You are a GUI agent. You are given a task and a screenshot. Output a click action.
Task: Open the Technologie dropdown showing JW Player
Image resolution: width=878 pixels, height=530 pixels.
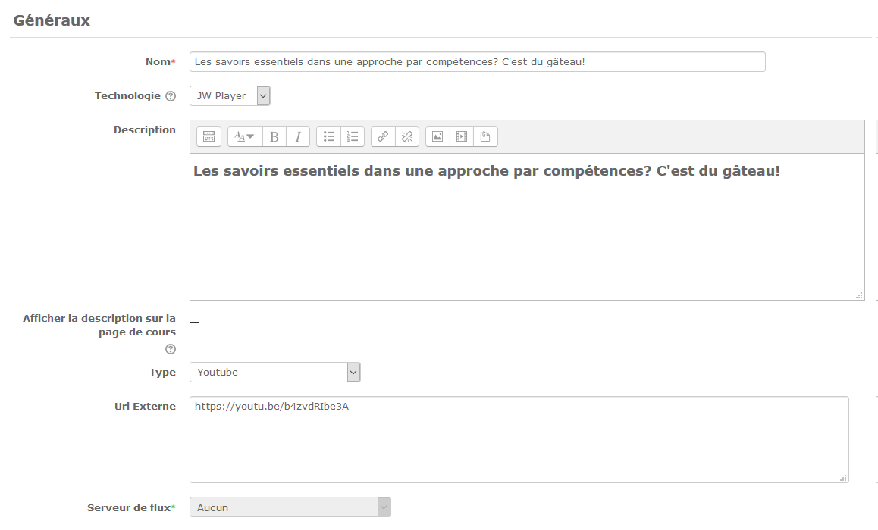(x=230, y=96)
